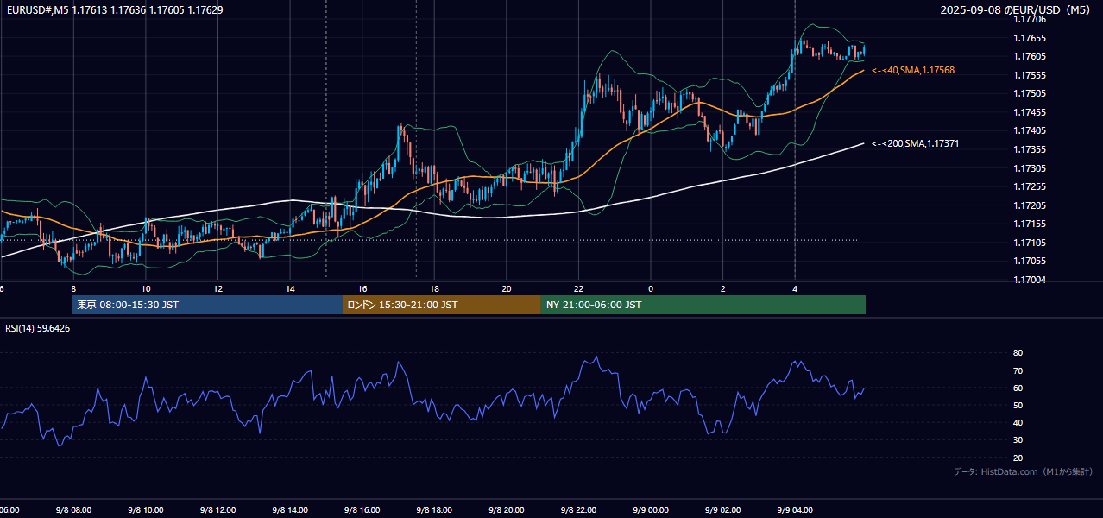Click price level 1.17305 on the price axis

point(1029,168)
